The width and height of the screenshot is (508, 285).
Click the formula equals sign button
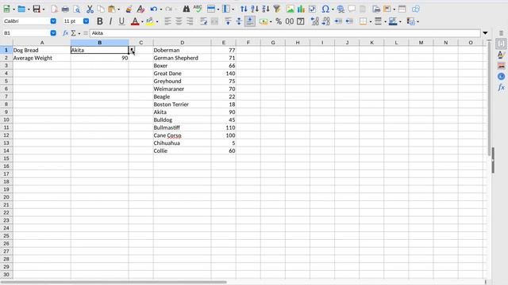tap(86, 33)
